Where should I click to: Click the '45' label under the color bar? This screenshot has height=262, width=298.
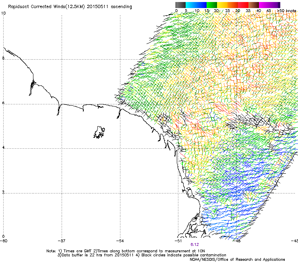click(x=269, y=11)
